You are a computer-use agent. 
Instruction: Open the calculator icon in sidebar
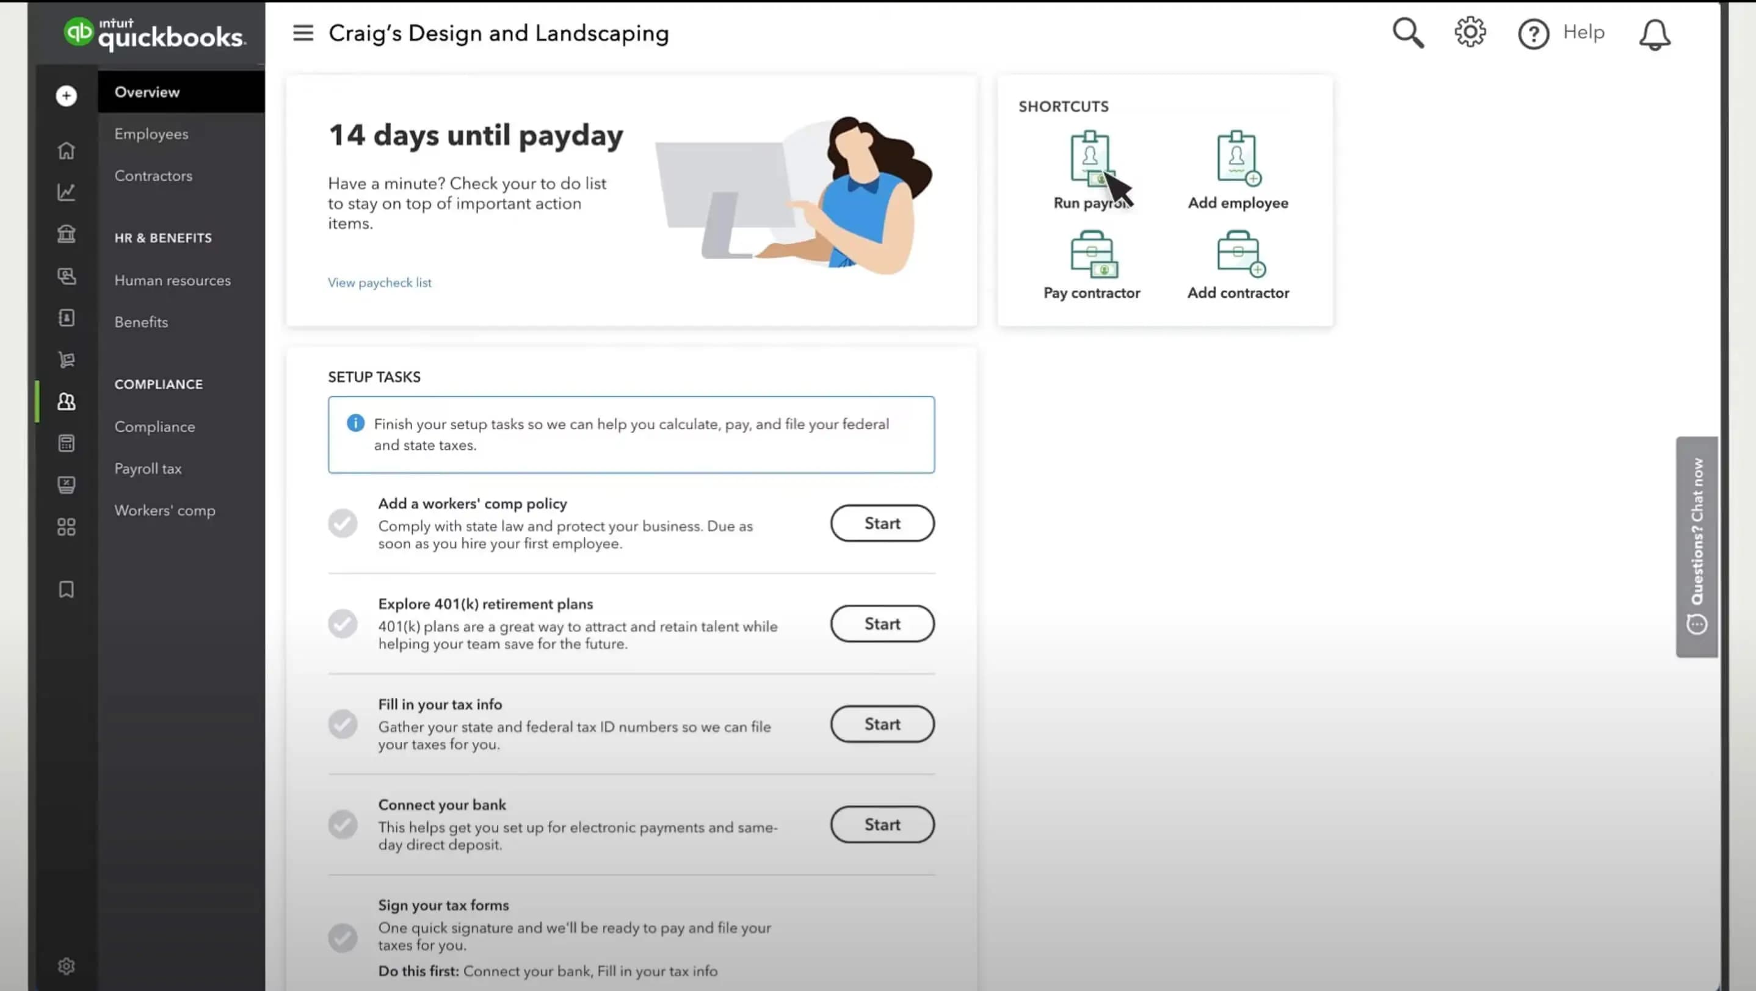[x=66, y=444]
